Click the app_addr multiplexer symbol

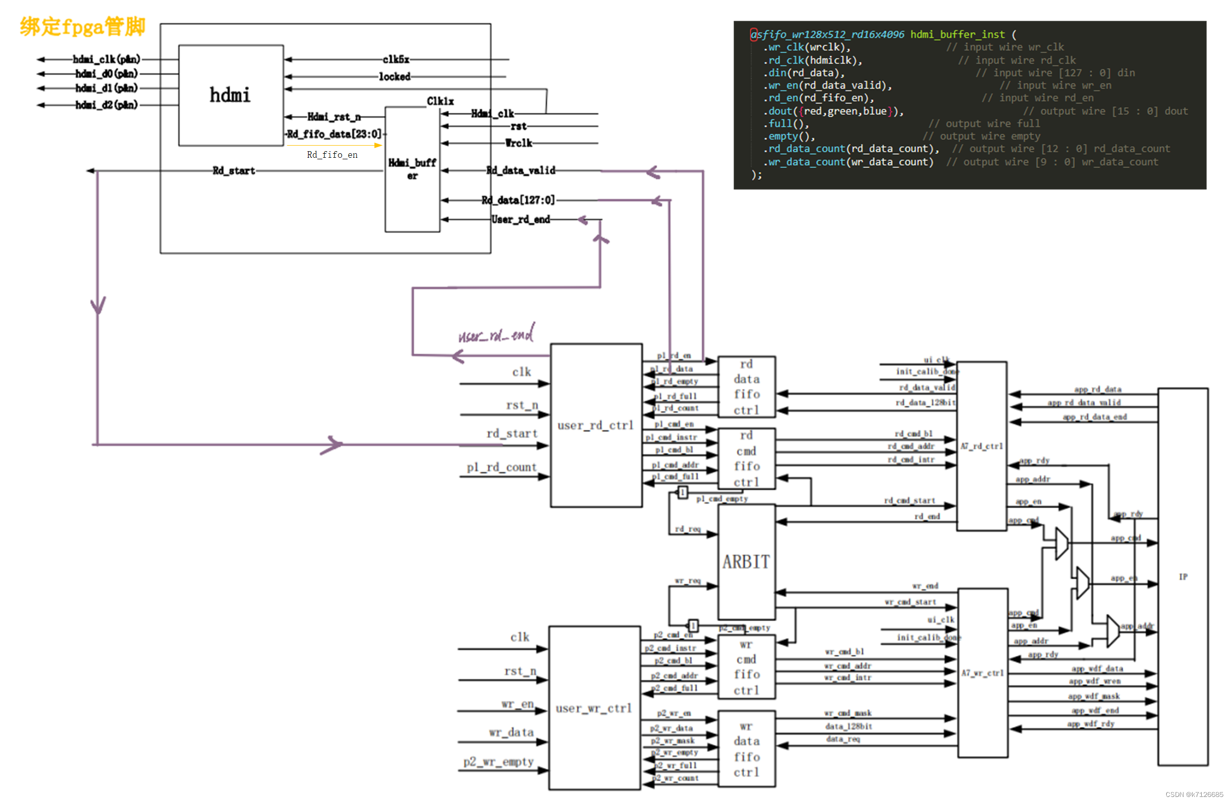(1113, 631)
